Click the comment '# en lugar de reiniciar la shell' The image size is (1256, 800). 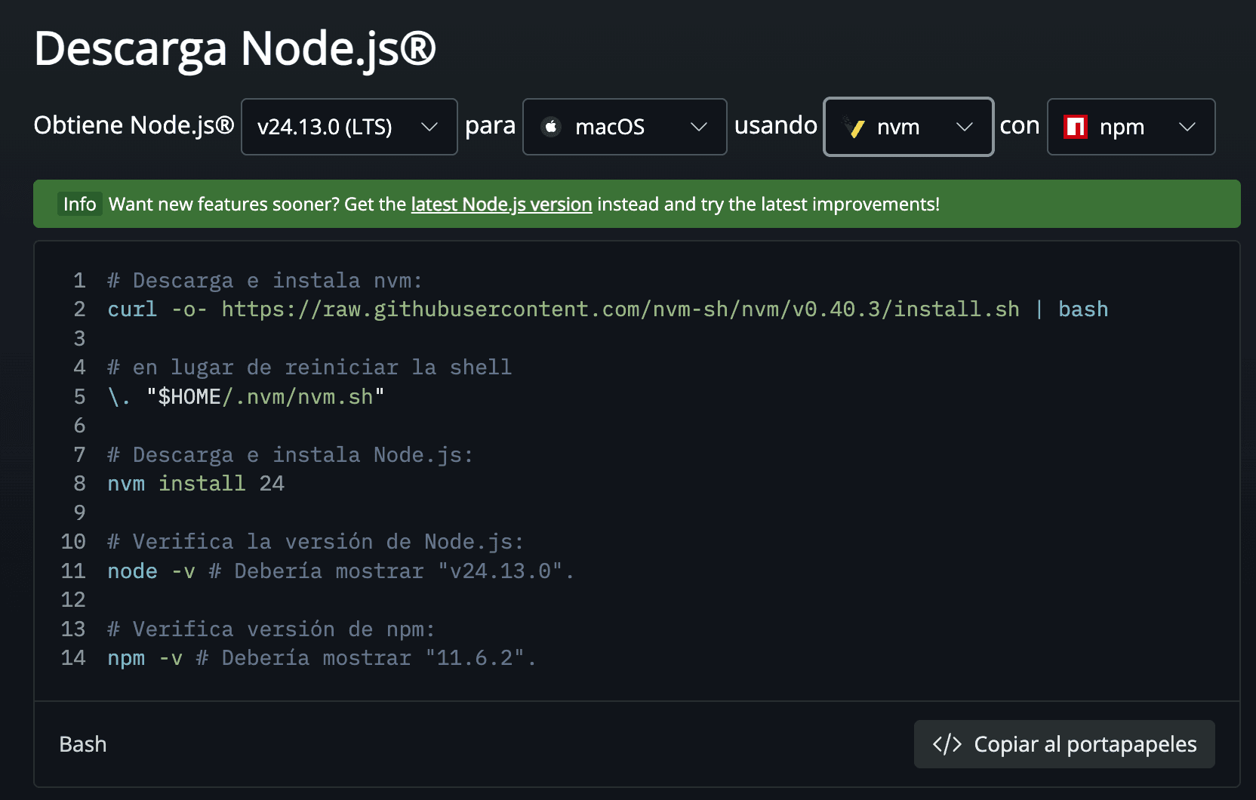click(x=309, y=368)
